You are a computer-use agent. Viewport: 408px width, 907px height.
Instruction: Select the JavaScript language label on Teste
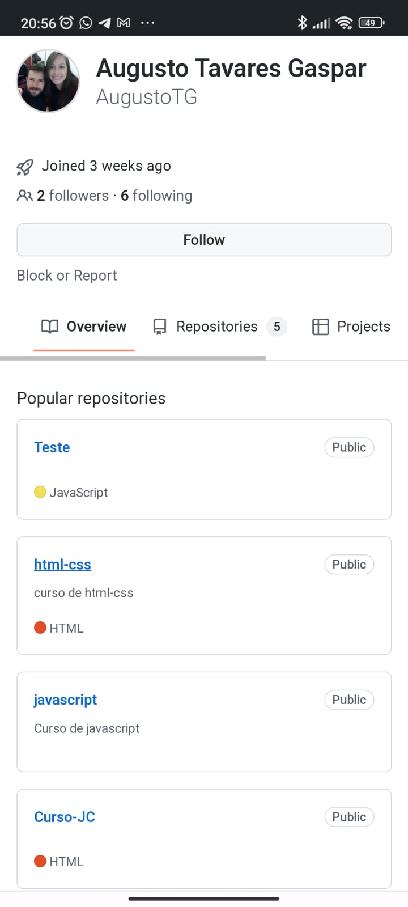pyautogui.click(x=78, y=493)
